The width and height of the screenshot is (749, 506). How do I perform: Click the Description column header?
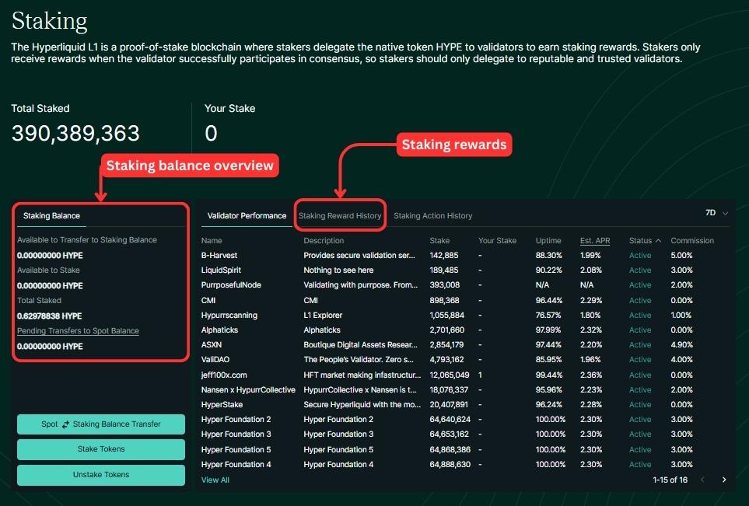(324, 241)
